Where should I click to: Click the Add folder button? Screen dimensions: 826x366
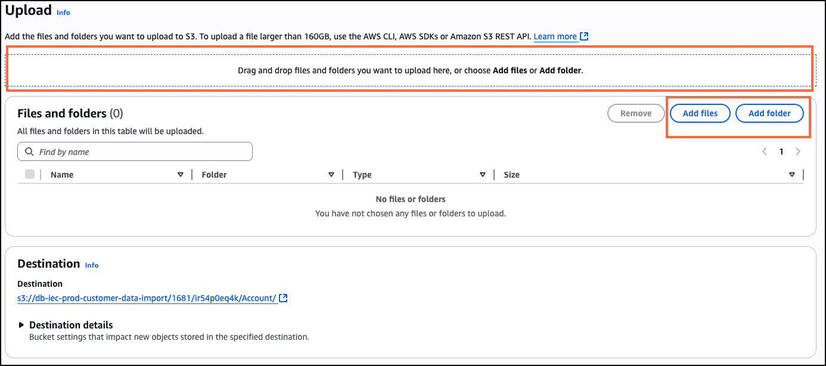pos(769,113)
